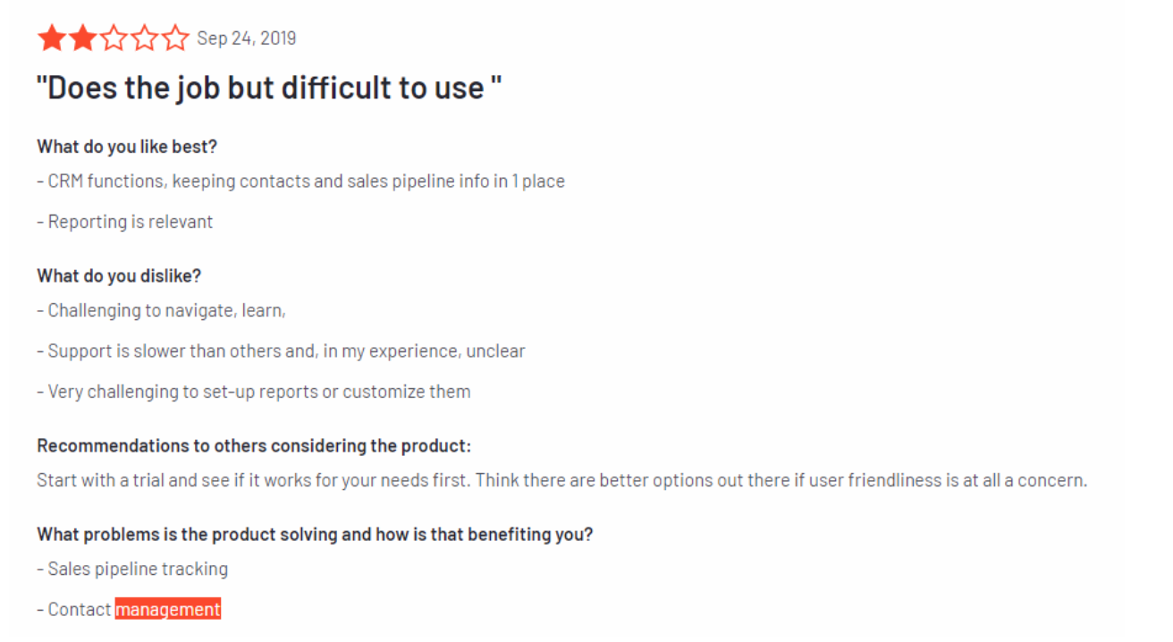Click the "Challenging to navigate, learn" line
The image size is (1173, 642).
[x=161, y=310]
